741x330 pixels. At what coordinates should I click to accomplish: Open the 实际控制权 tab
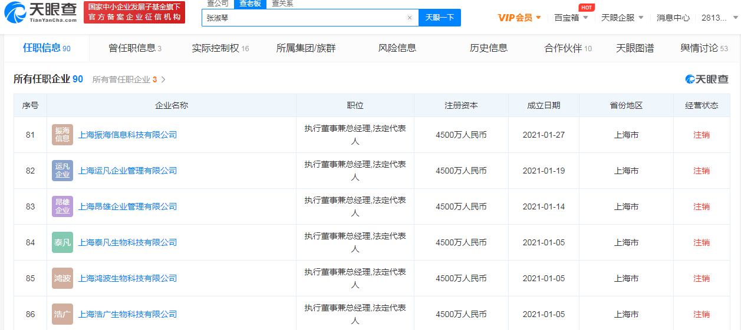(x=220, y=48)
